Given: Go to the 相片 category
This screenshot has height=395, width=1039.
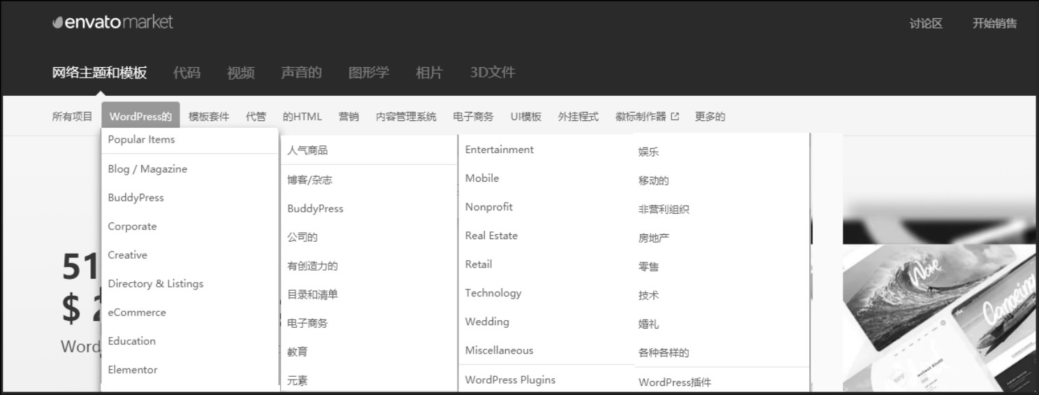Looking at the screenshot, I should coord(429,73).
